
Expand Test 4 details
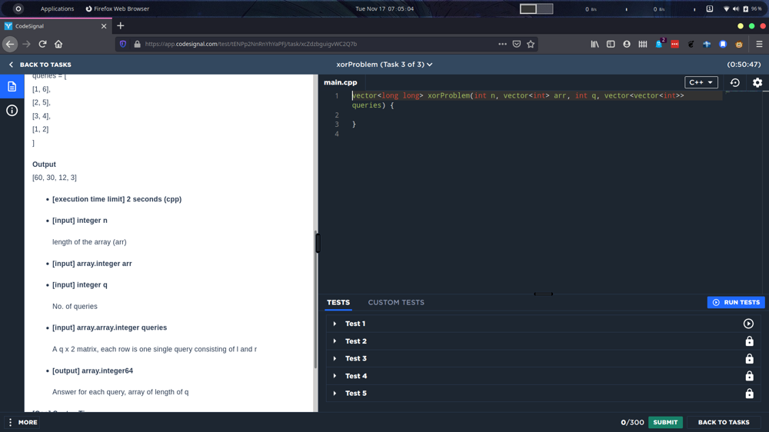pyautogui.click(x=335, y=376)
